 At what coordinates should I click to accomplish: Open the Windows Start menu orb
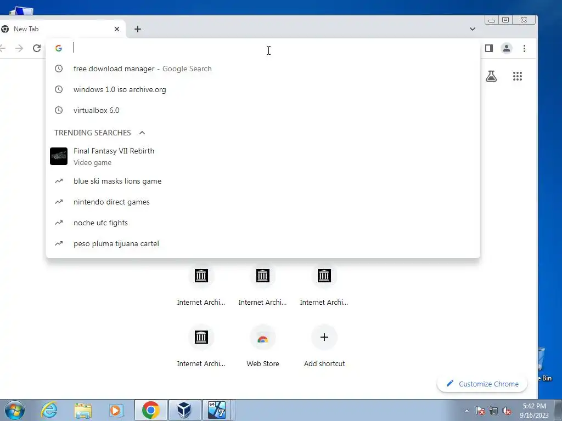click(15, 410)
